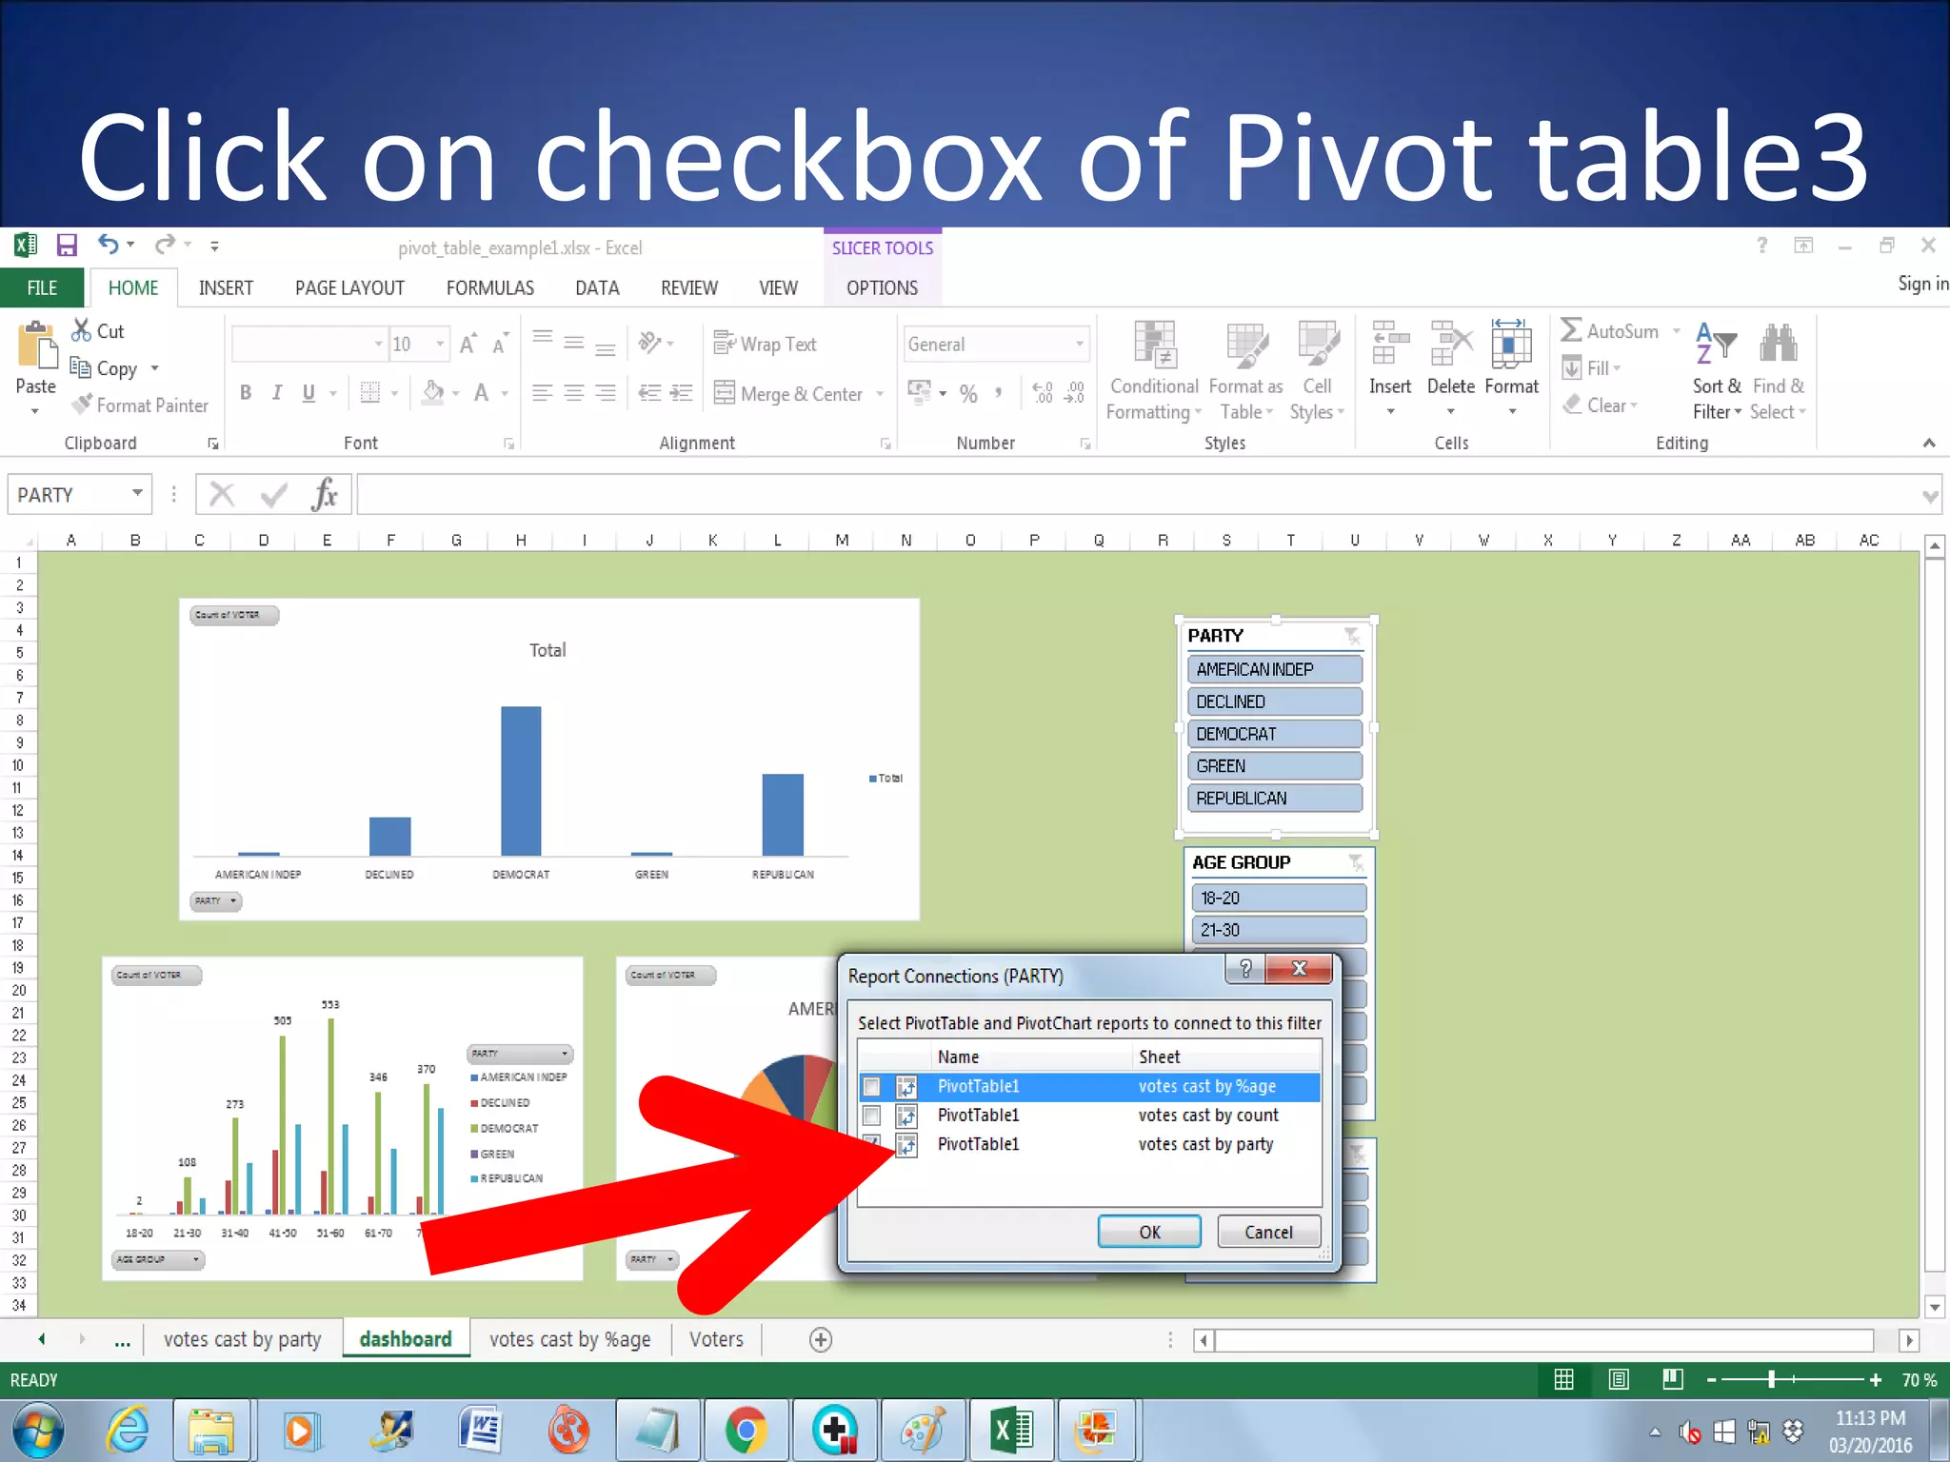Check the box for votes cast by count
This screenshot has height=1462, width=1950.
click(871, 1115)
